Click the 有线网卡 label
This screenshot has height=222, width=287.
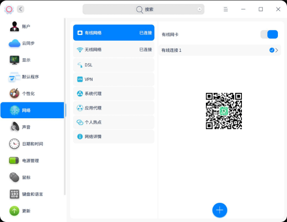pos(170,35)
